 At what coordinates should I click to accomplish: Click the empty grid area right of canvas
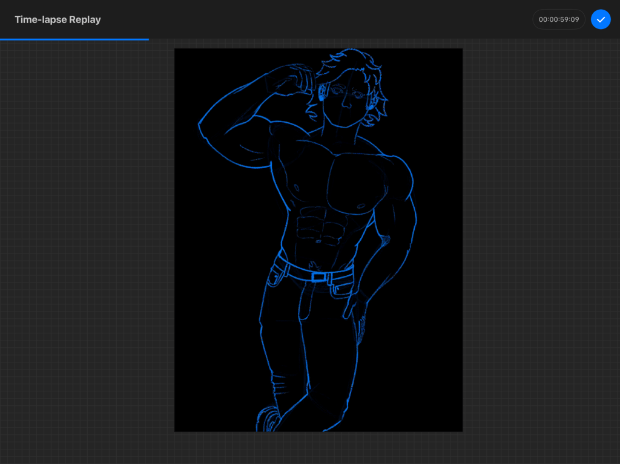pyautogui.click(x=539, y=242)
